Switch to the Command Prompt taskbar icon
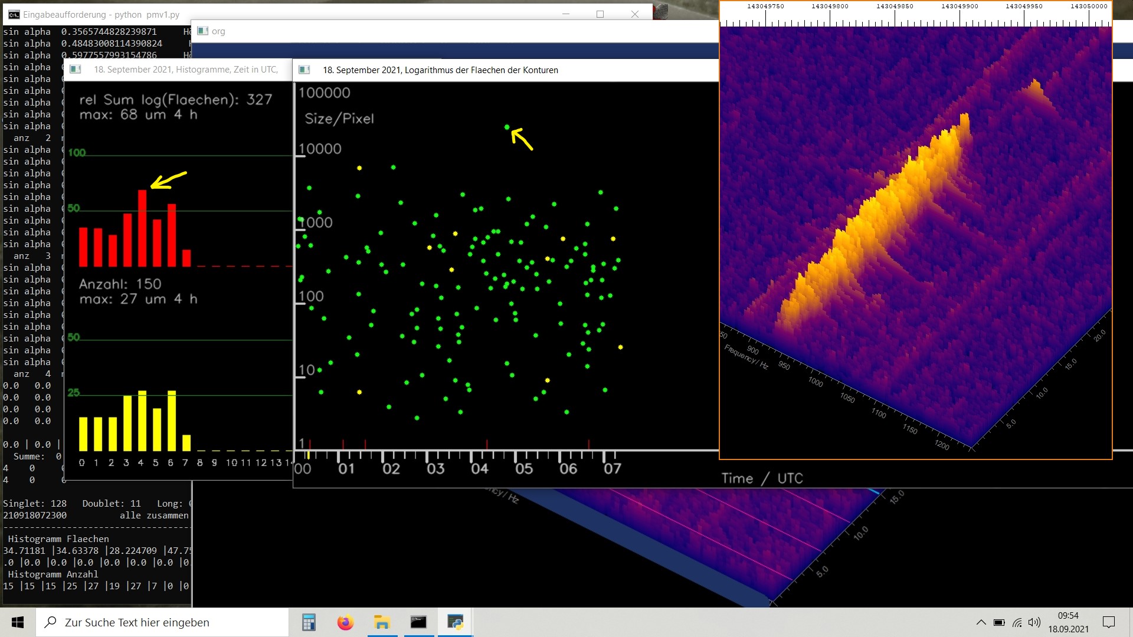The image size is (1133, 637). [418, 622]
